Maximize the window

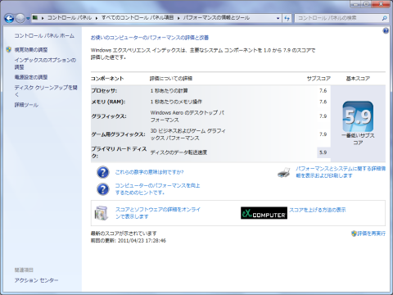click(367, 4)
